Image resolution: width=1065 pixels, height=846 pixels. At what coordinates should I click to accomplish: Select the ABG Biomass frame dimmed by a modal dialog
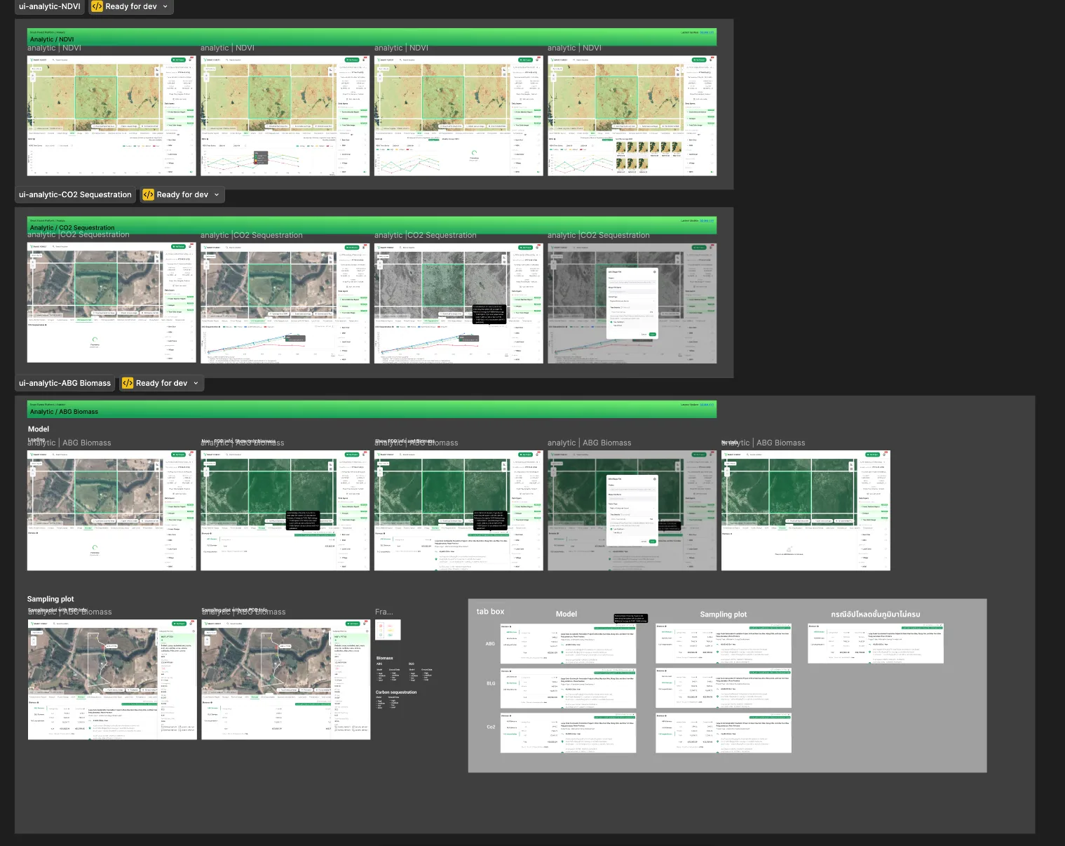[632, 511]
